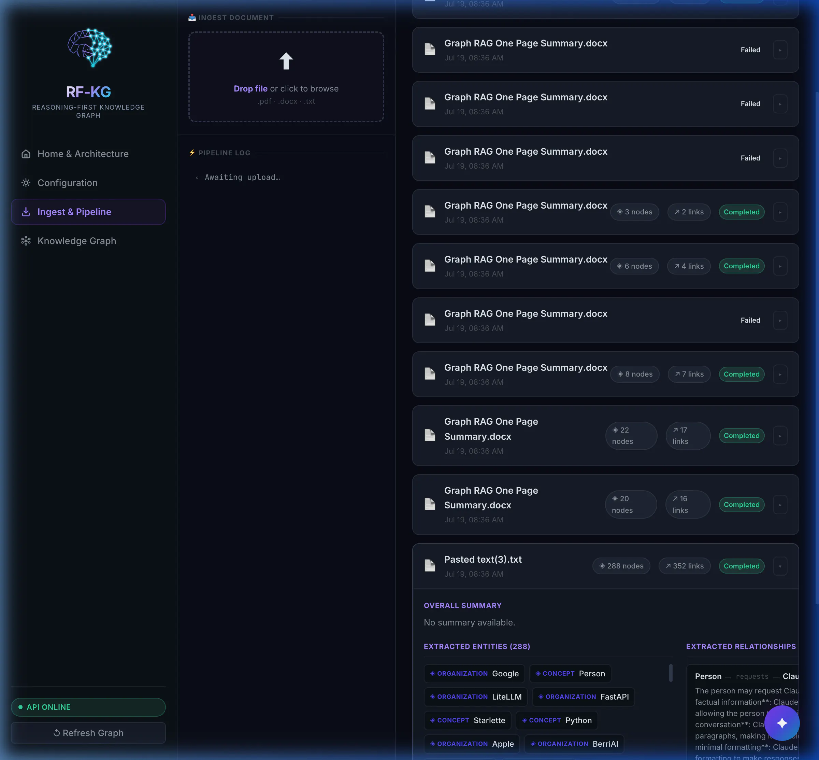The image size is (819, 760).
Task: Expand the row with 6 nodes
Action: pos(780,266)
